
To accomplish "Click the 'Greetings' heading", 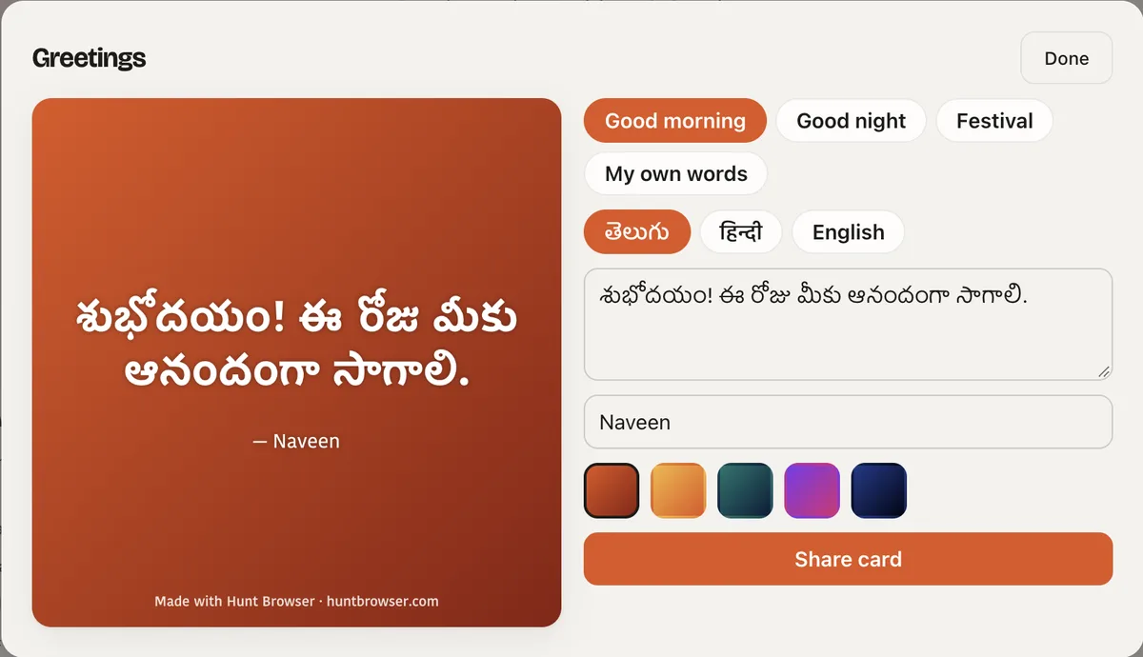I will pyautogui.click(x=89, y=58).
